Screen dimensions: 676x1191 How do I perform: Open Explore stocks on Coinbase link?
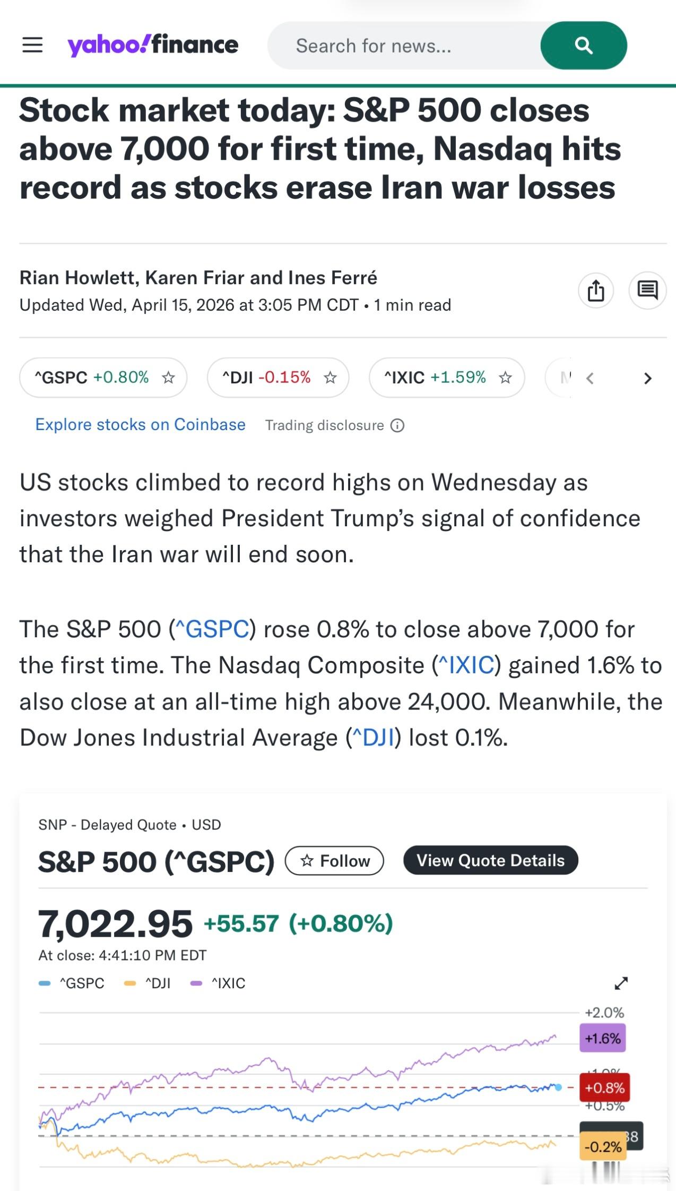140,425
